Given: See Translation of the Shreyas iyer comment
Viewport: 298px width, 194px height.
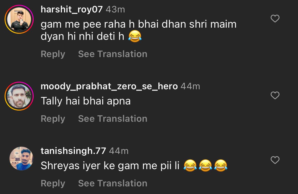Looking at the screenshot, I should tap(113, 183).
